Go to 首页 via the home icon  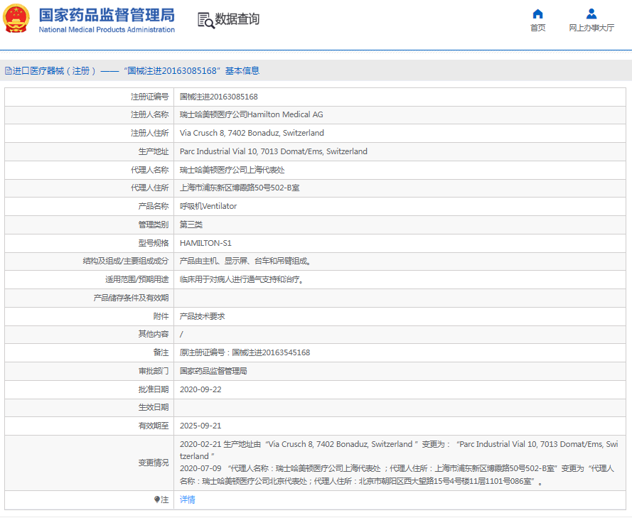point(537,14)
